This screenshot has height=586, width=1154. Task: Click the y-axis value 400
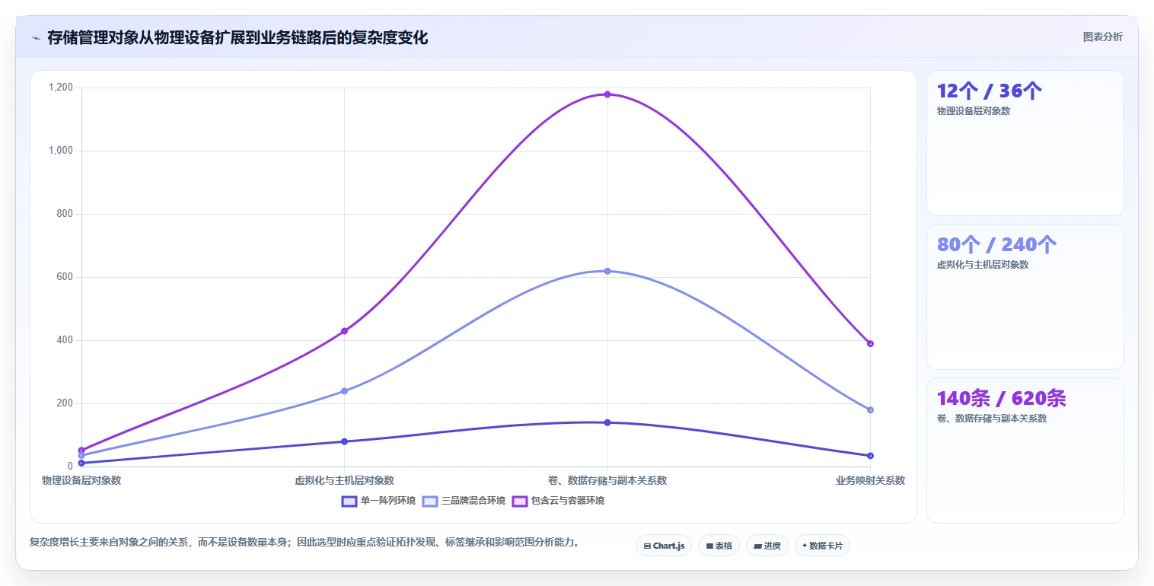coord(64,340)
